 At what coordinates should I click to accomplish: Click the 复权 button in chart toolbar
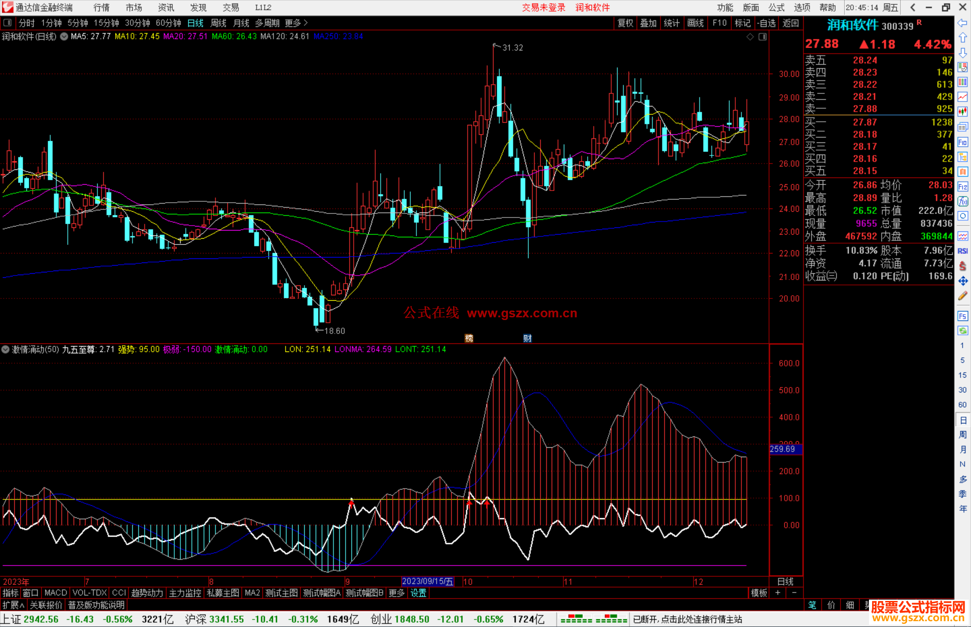625,23
